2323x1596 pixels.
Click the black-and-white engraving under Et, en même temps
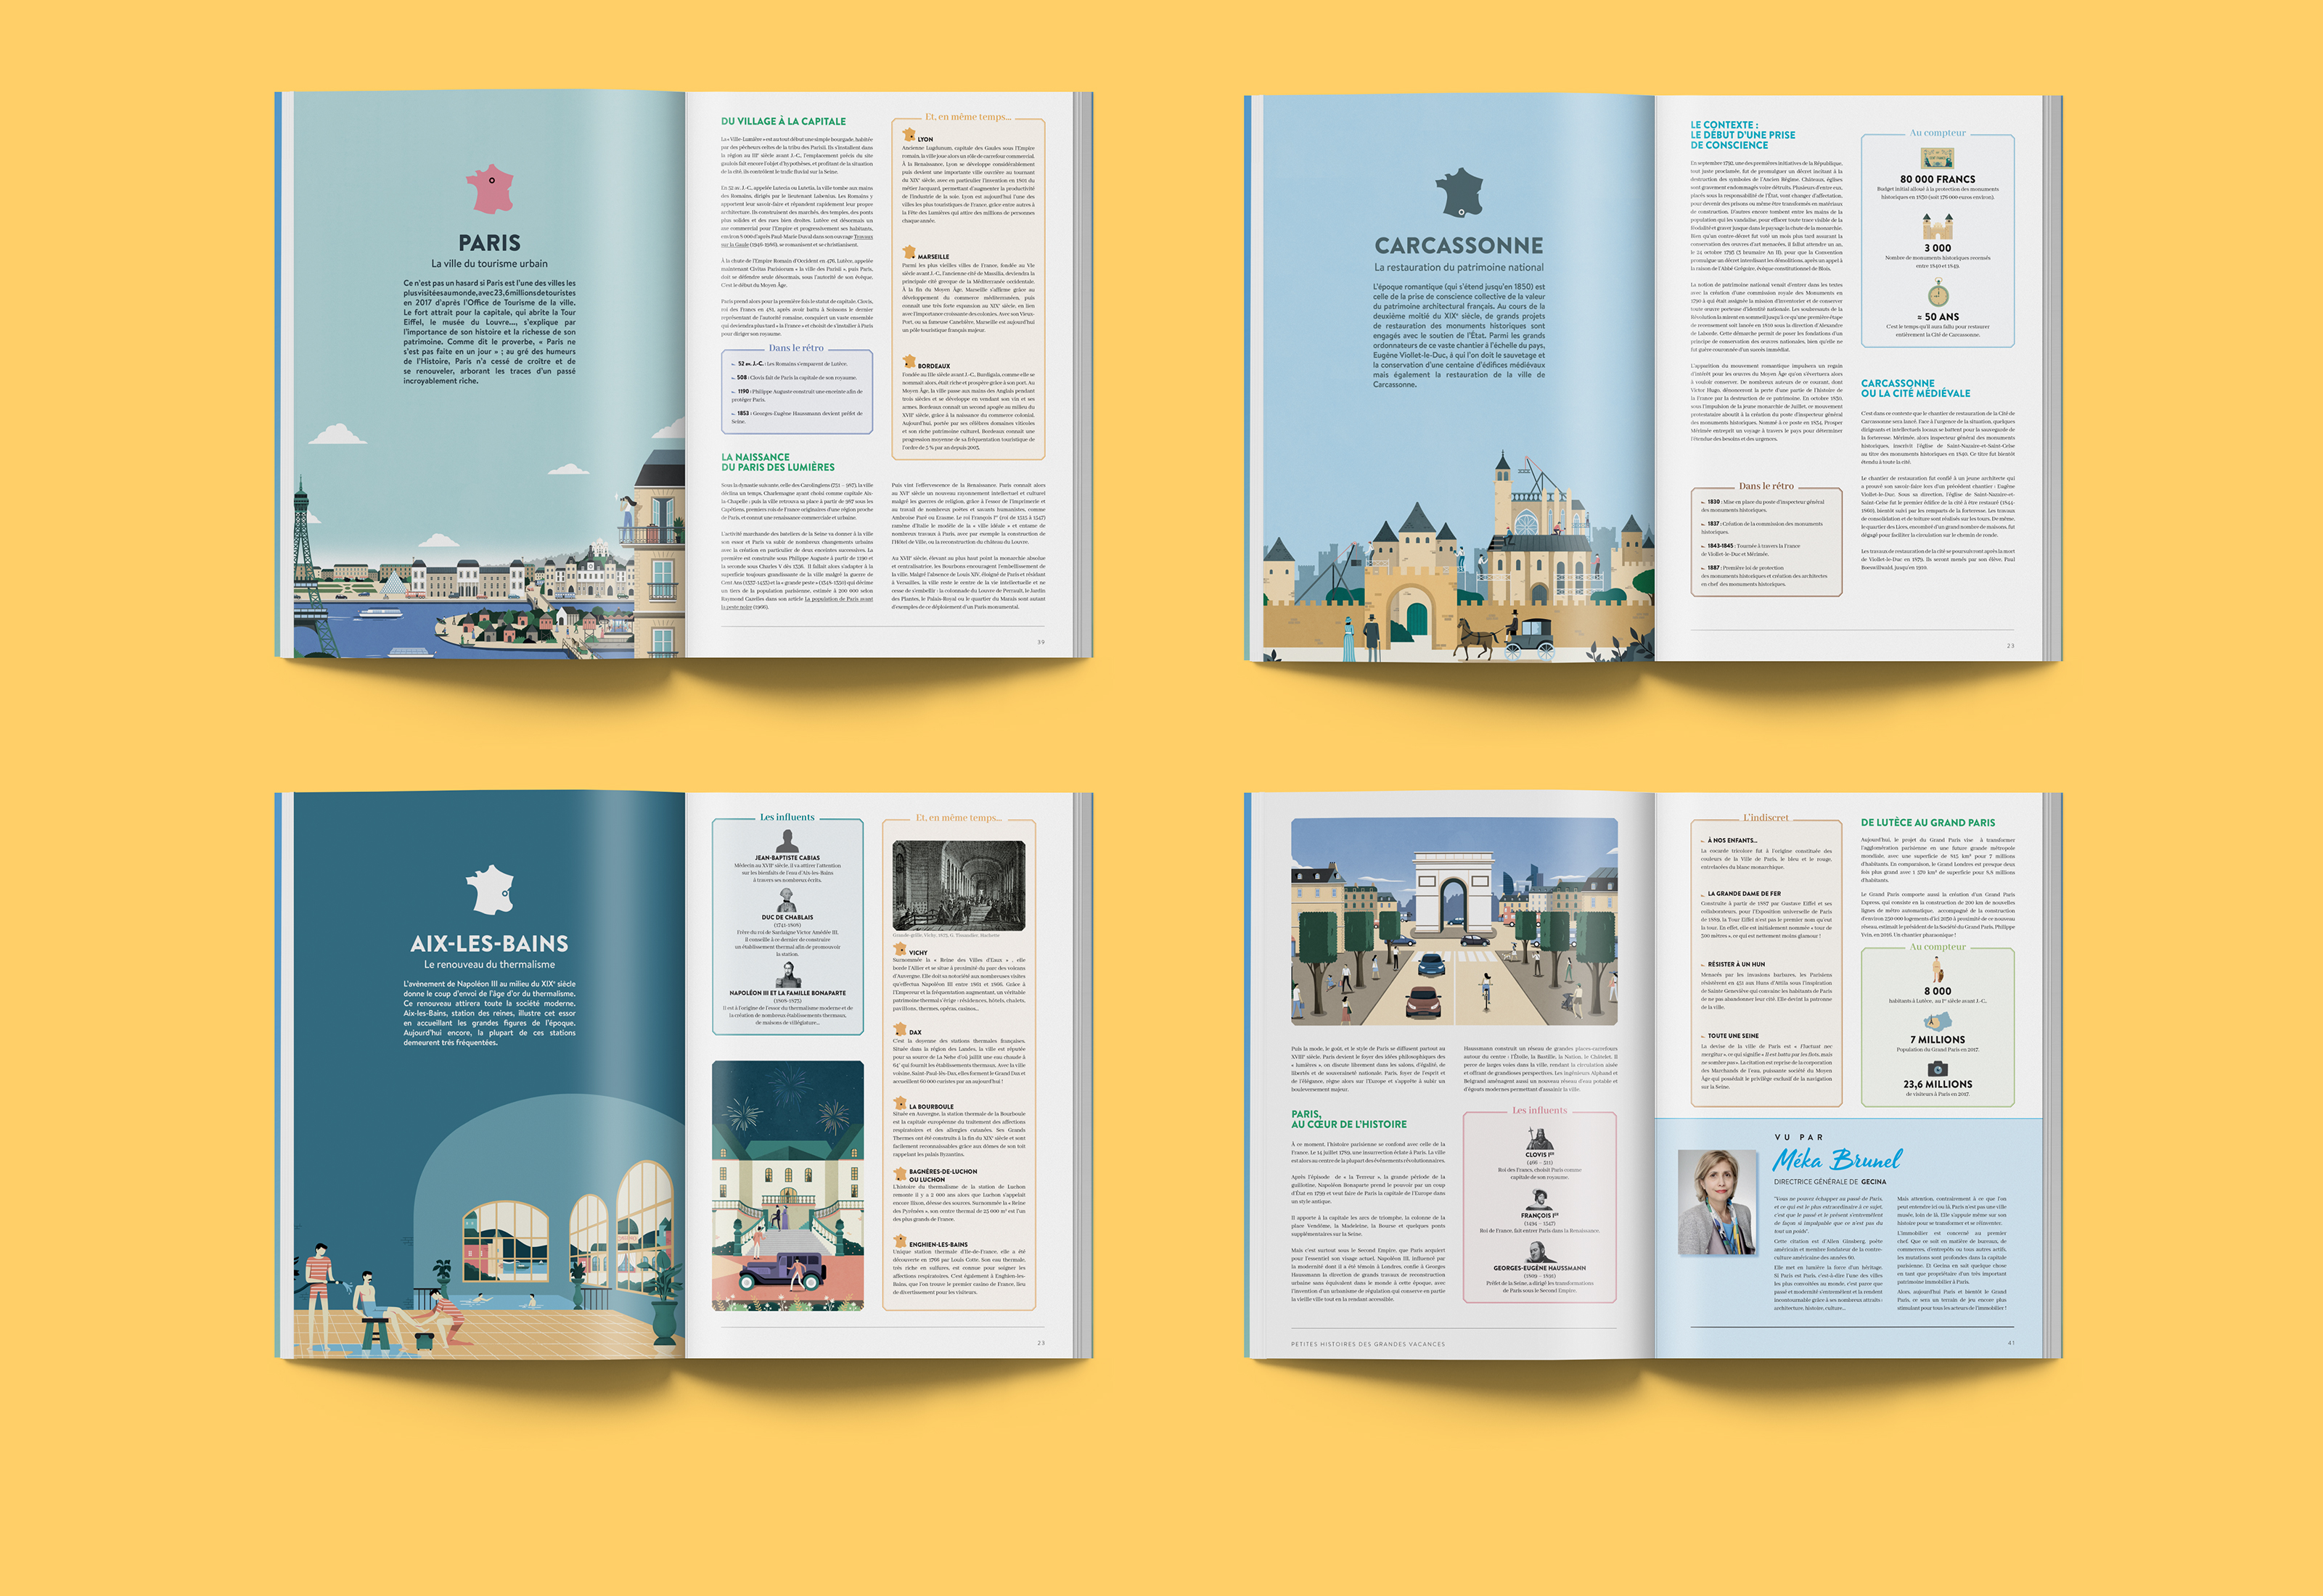pos(959,886)
